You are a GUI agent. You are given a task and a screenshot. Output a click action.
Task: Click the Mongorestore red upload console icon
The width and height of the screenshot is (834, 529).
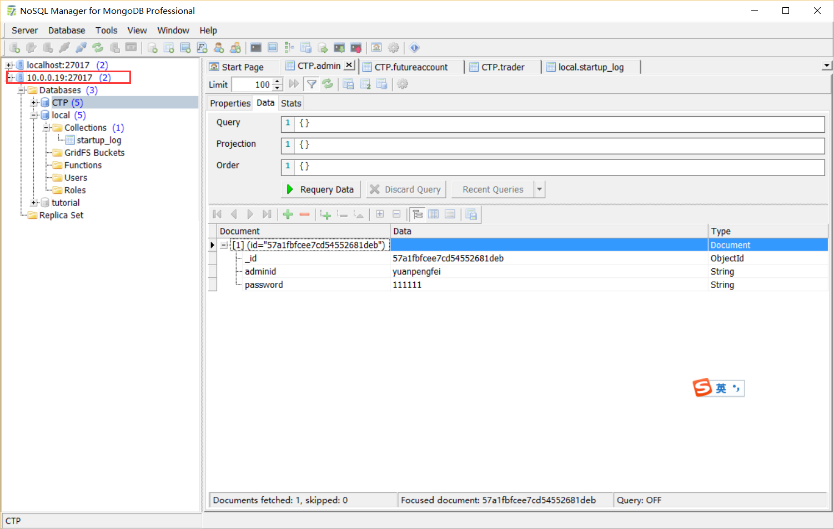356,48
